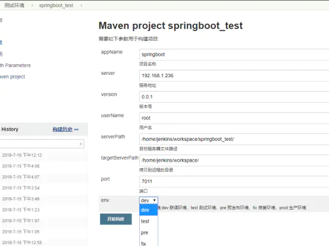
Task: Open the build from 2019-7-15 下午3:49
Action: tap(21, 199)
